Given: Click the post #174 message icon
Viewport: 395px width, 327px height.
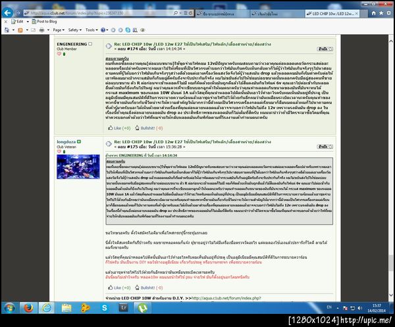Looking at the screenshot, I should [109, 46].
